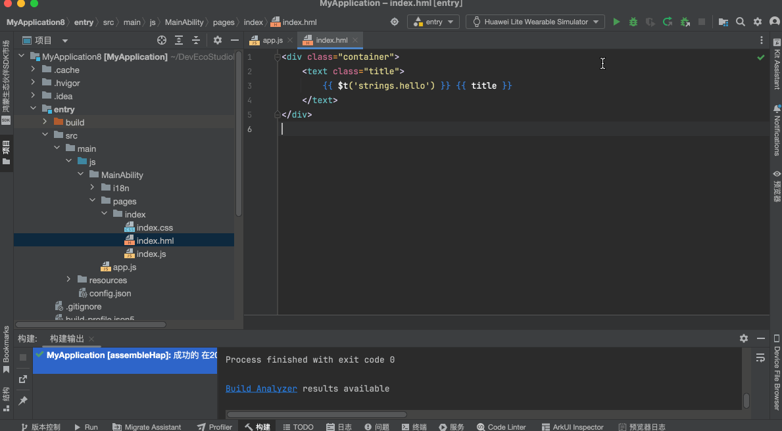Open editor tabs more options icon
This screenshot has height=431, width=782.
[762, 40]
